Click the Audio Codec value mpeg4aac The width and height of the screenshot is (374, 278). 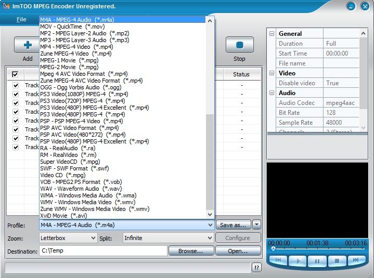(x=341, y=103)
